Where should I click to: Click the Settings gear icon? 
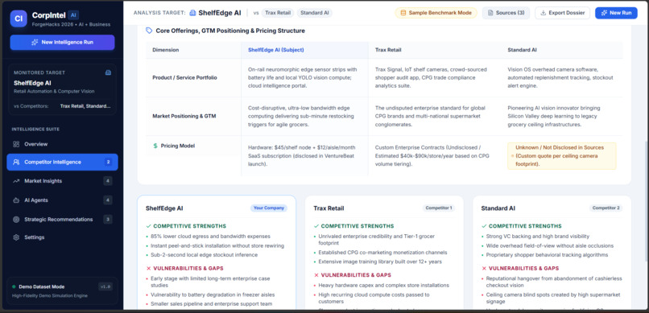click(x=16, y=237)
